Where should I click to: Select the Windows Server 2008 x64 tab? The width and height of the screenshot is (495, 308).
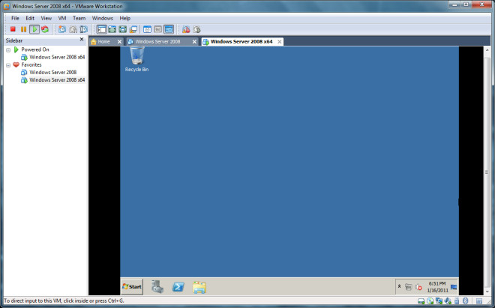241,42
